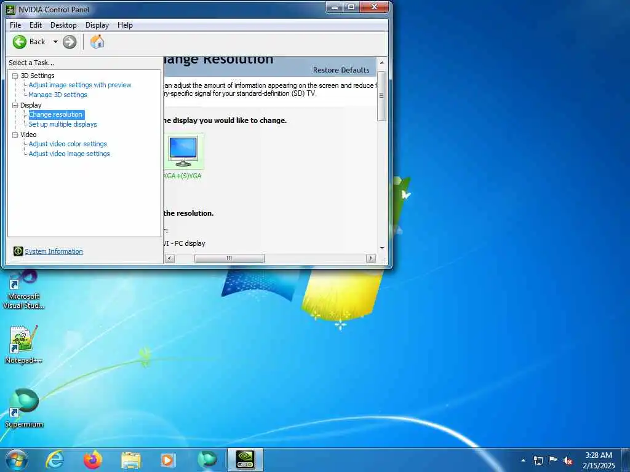Click the horizontal scrollbar left arrow
The image size is (630, 472).
point(170,258)
